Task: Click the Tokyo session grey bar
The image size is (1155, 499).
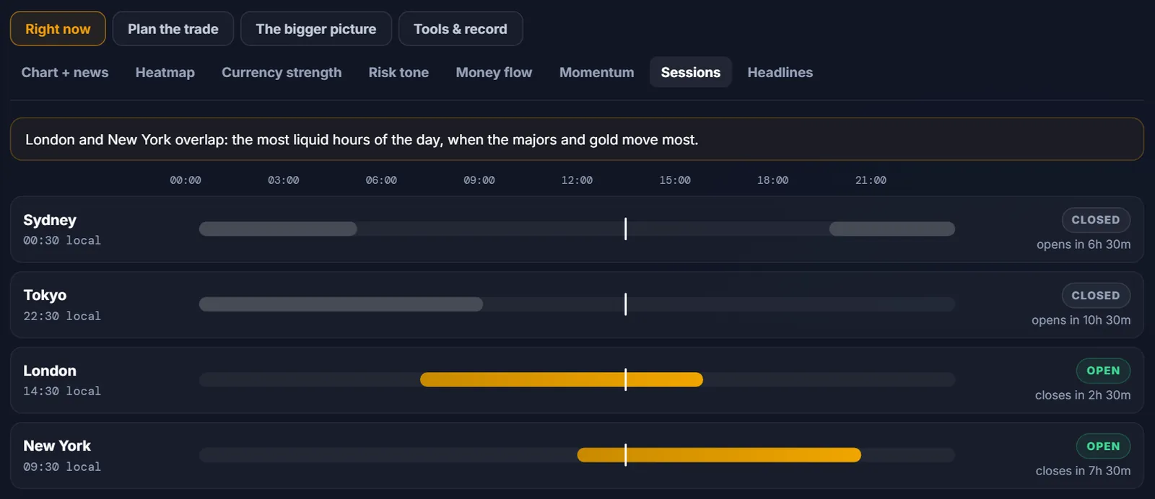Action: tap(341, 304)
